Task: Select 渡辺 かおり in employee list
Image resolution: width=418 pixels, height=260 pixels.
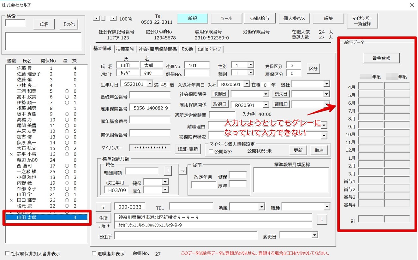Action: [x=47, y=160]
